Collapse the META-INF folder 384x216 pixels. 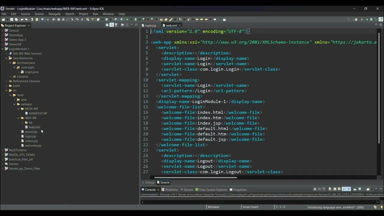18,109
